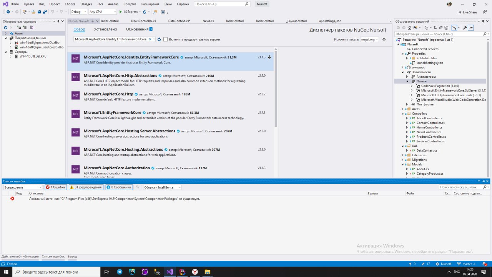Open File Explorer from the taskbar

point(208,272)
